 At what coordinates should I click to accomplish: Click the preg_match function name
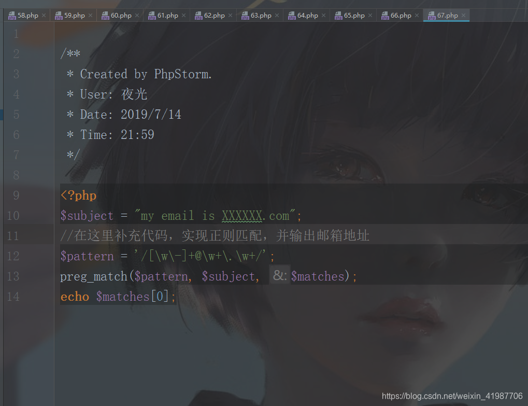click(x=94, y=276)
